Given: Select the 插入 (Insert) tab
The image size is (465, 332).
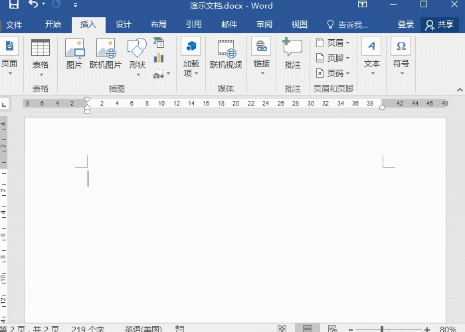Looking at the screenshot, I should point(88,25).
